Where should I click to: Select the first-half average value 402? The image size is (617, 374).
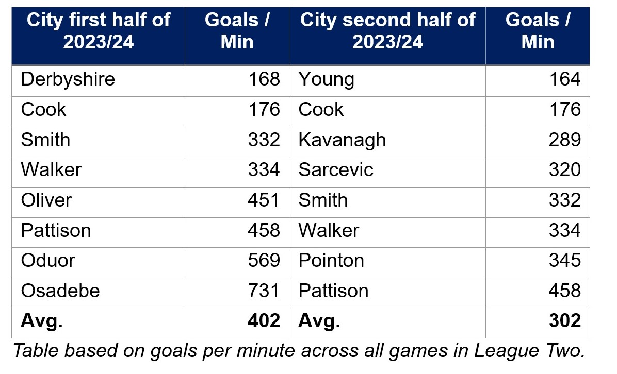pos(264,321)
